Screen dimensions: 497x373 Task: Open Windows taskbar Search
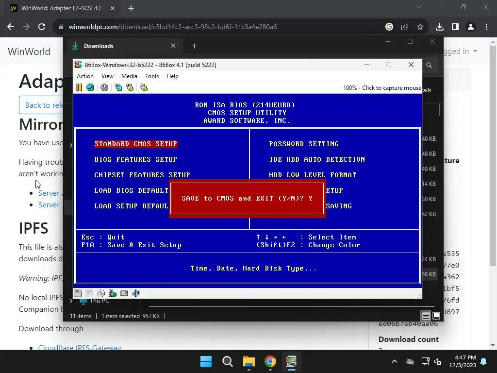coord(227,361)
